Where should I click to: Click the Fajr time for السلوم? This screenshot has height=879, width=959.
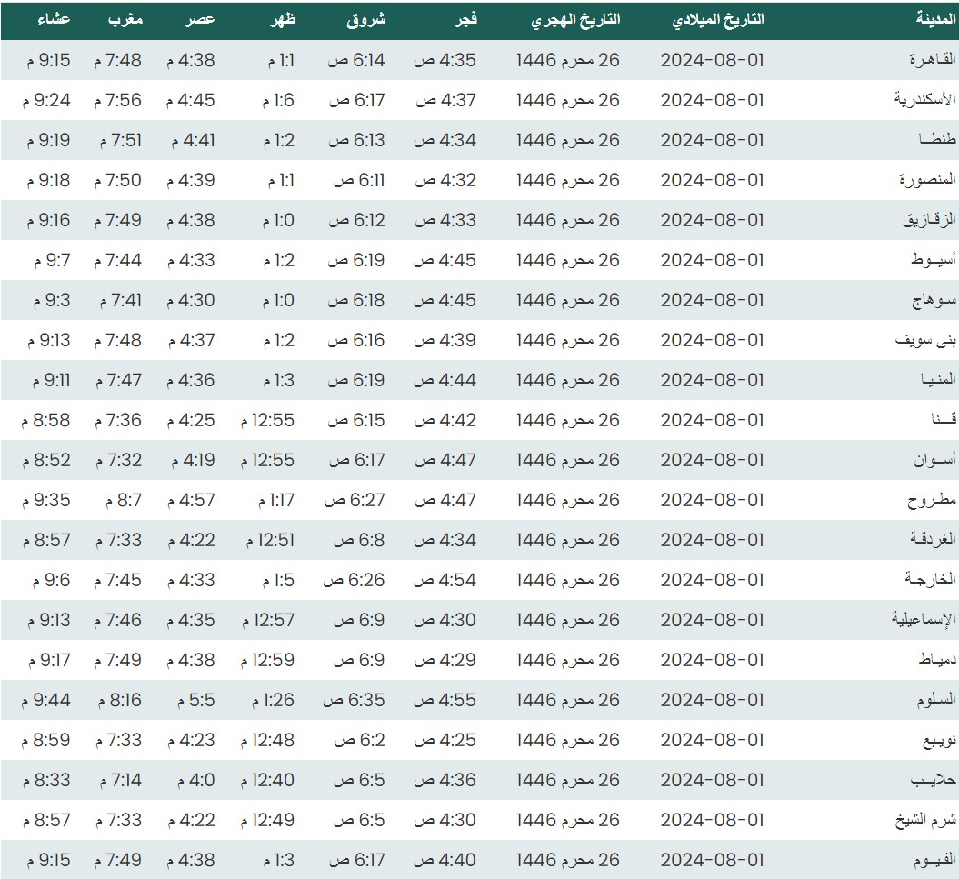[x=445, y=700]
